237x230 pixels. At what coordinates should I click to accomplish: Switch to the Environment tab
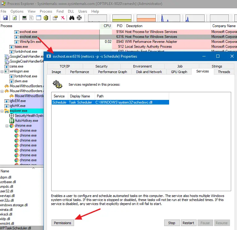tap(142, 66)
